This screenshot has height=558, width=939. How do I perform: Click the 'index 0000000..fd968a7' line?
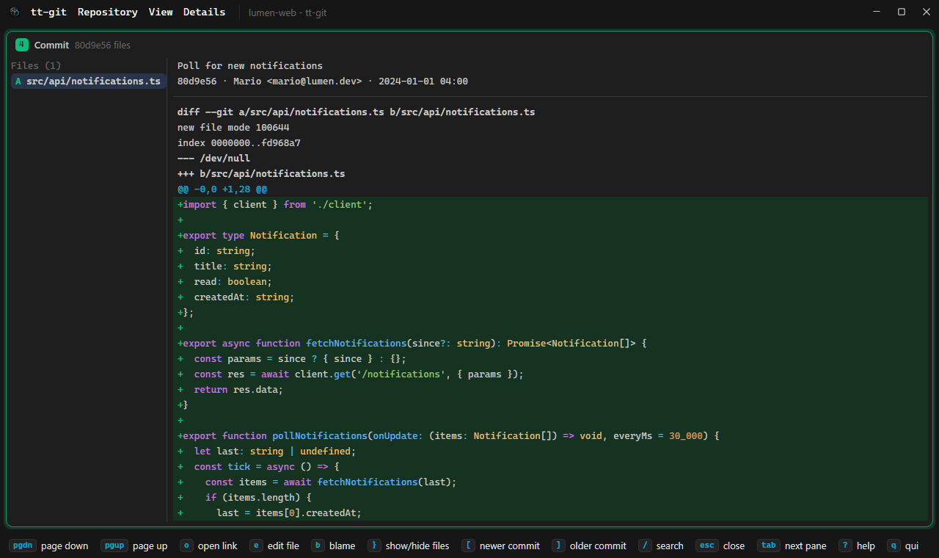click(239, 143)
